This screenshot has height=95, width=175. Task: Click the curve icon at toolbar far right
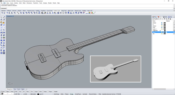pyautogui.click(x=94, y=13)
